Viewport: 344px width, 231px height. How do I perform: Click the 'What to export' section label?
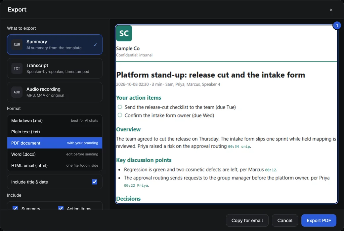(x=21, y=28)
